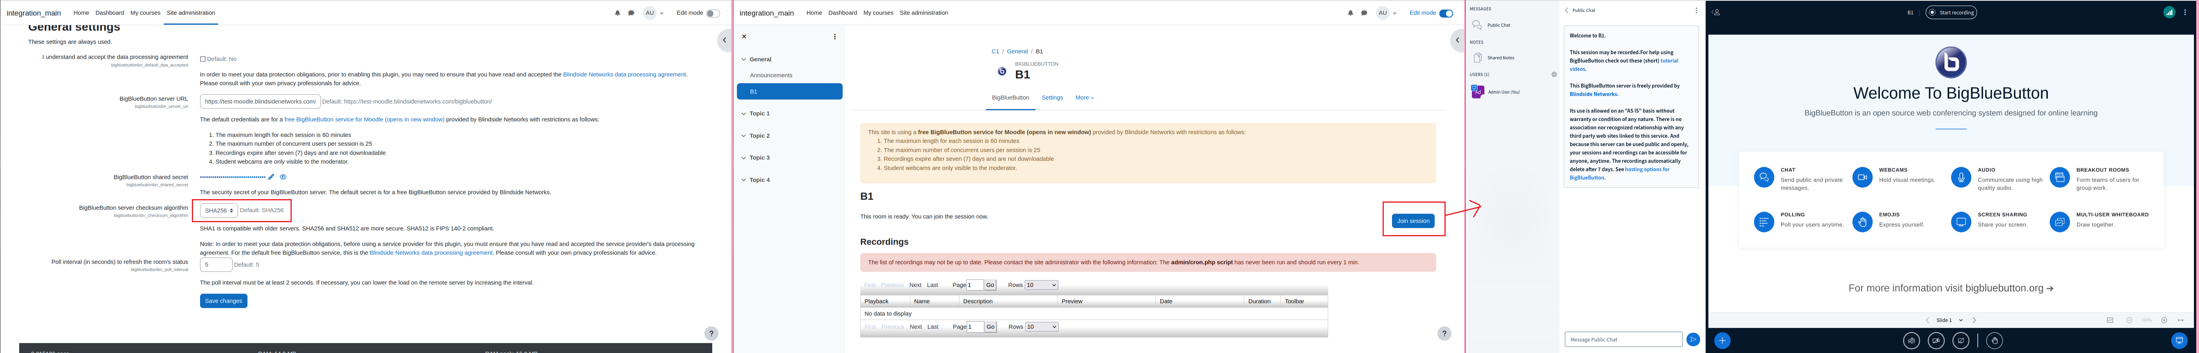
Task: Open Slide 1 selector dropdown
Action: click(x=1950, y=320)
